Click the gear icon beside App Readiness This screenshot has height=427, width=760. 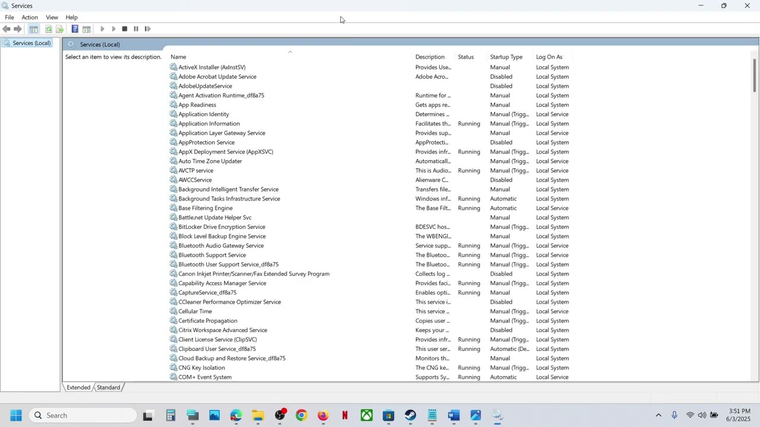(x=173, y=104)
